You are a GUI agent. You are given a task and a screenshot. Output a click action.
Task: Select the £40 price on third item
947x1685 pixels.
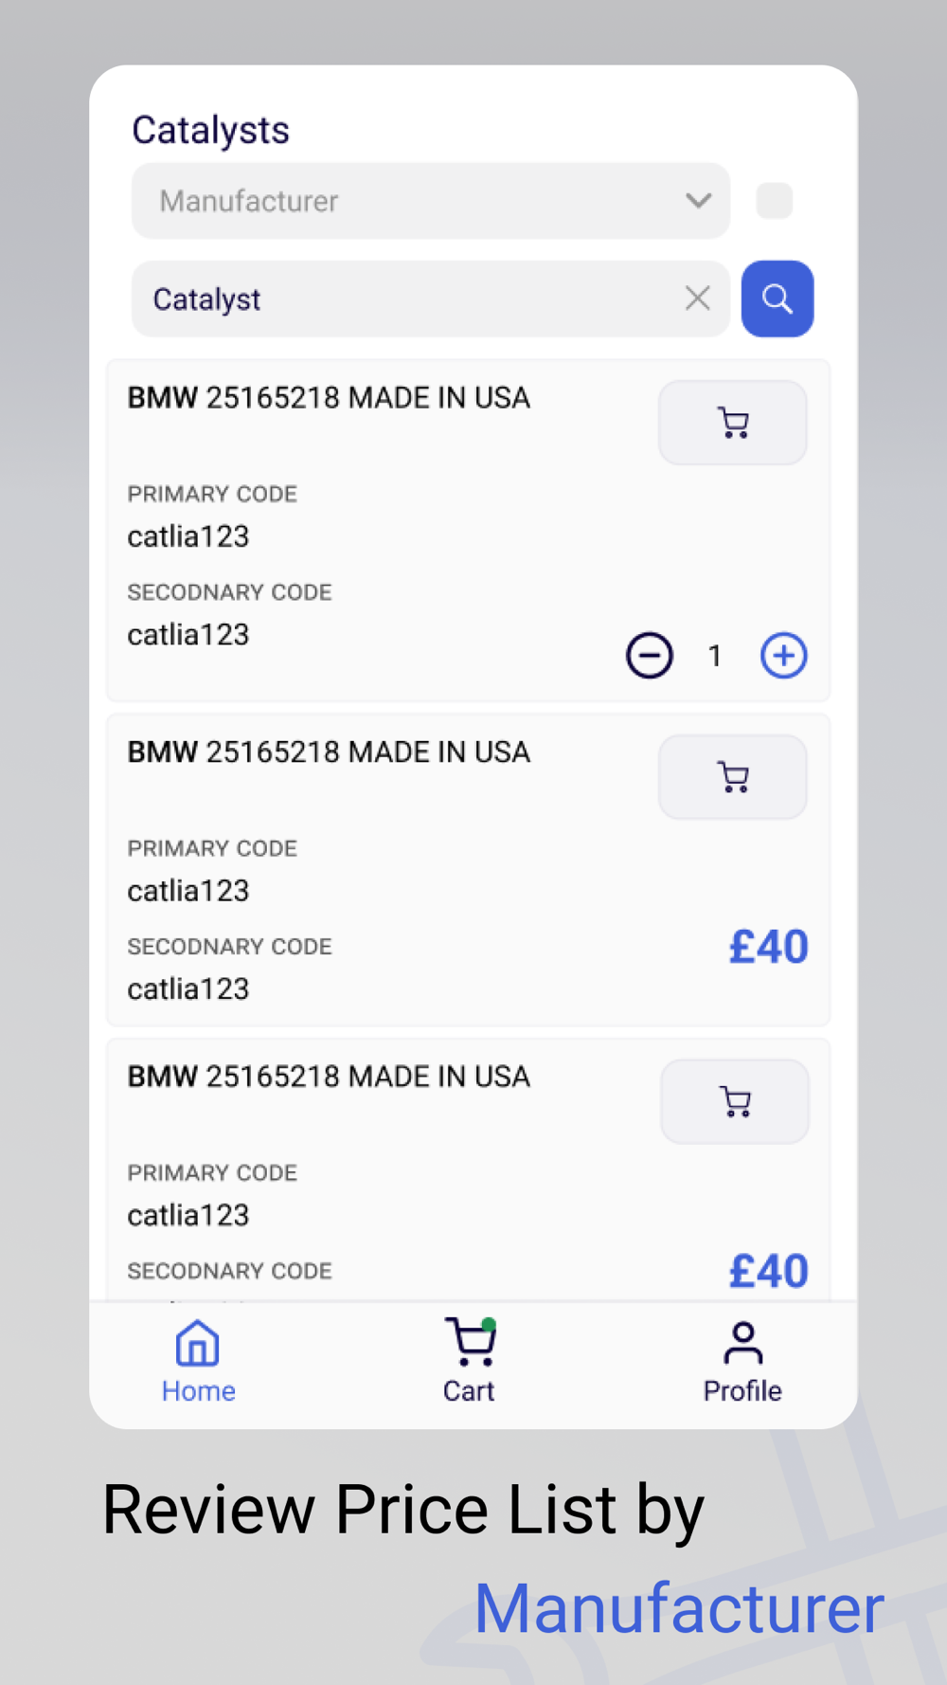click(768, 1271)
